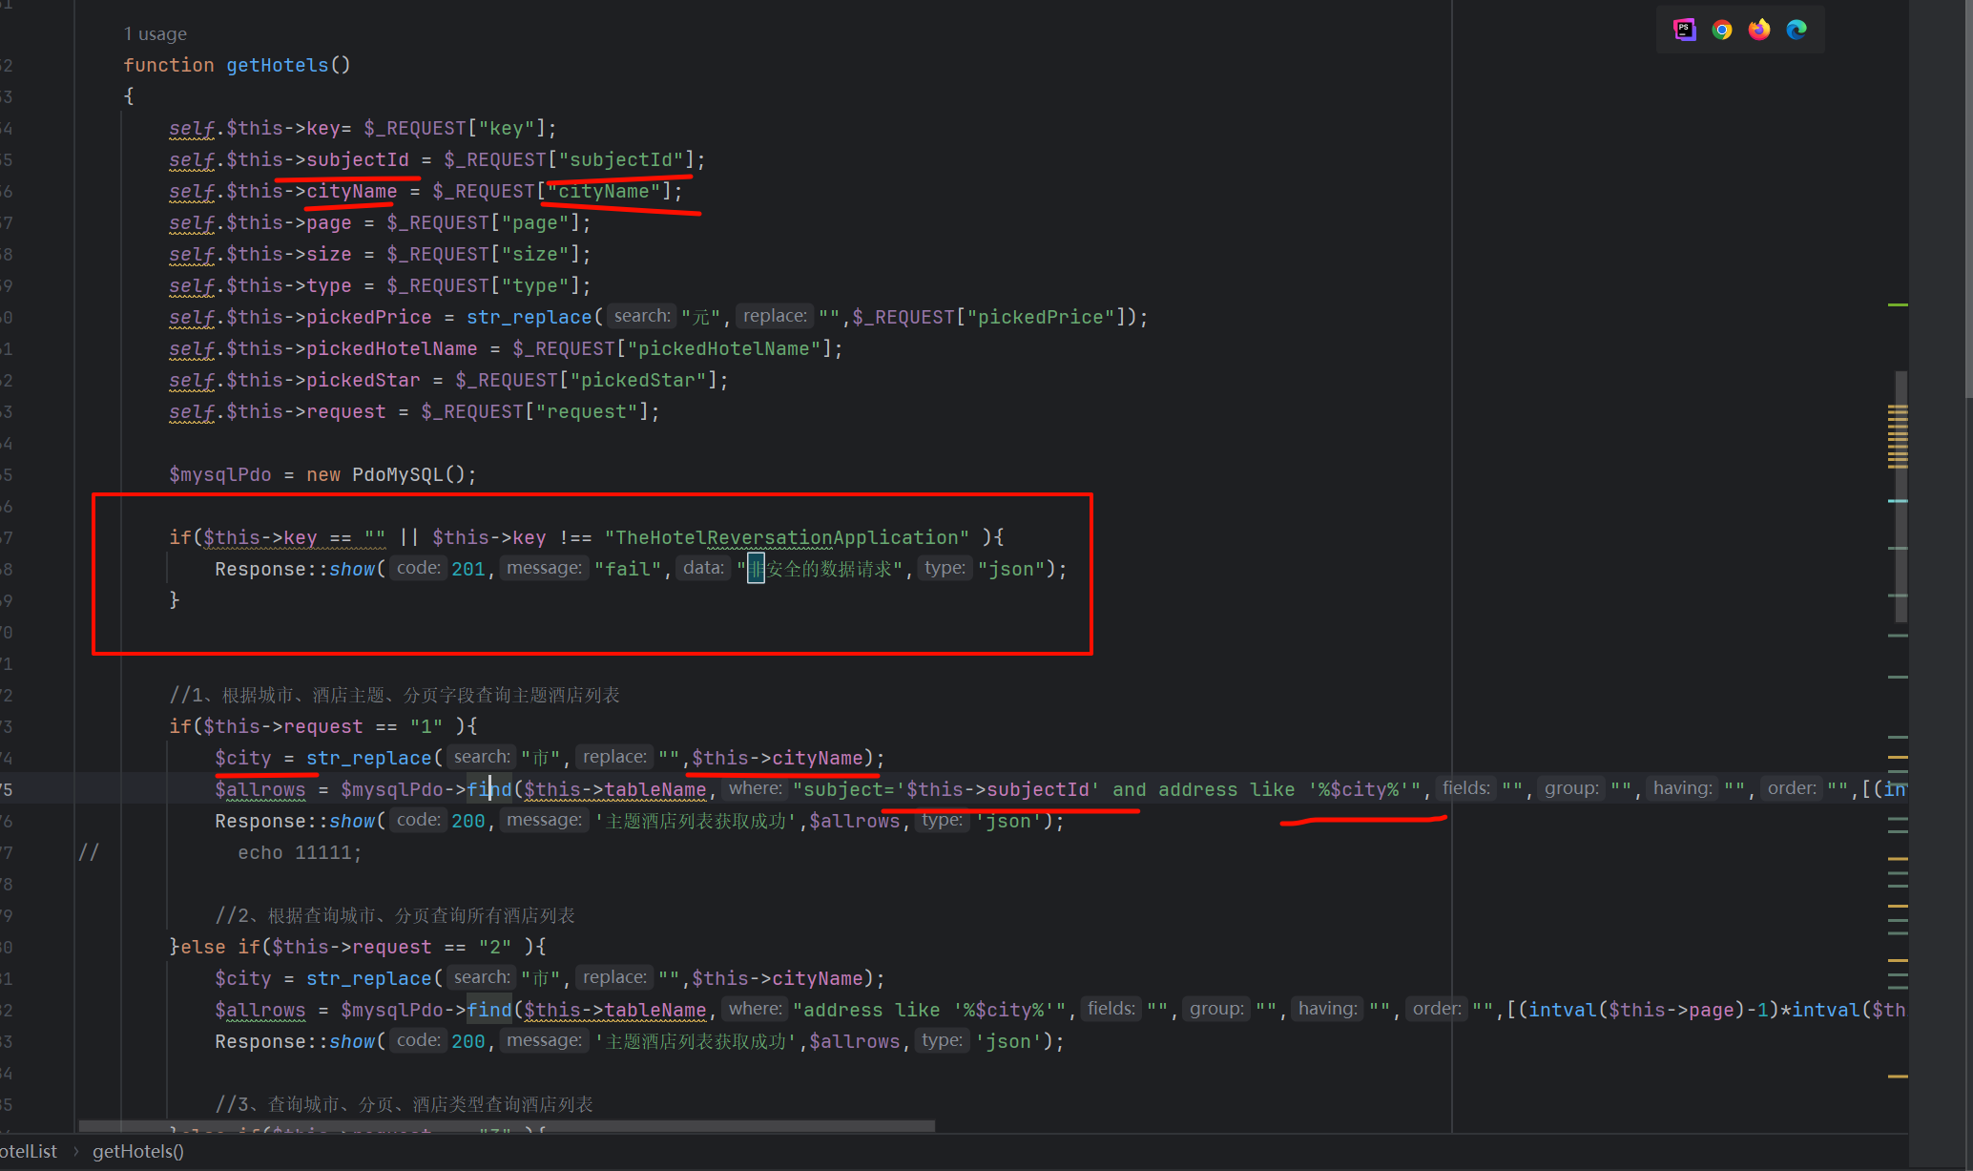
Task: Click the vertical scrollbar thumb at right
Action: pos(1901,496)
